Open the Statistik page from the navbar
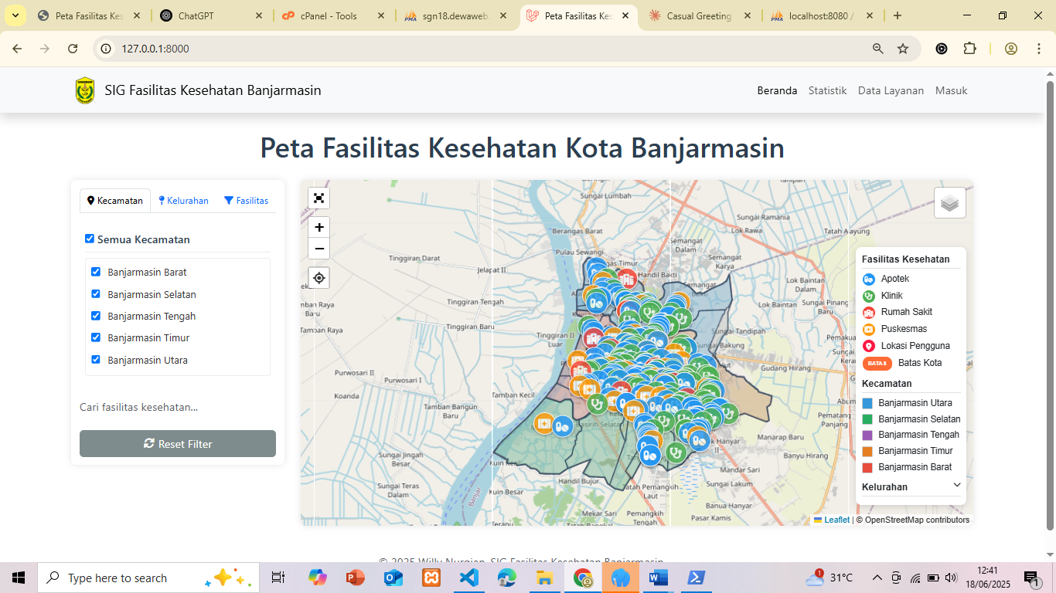The height and width of the screenshot is (593, 1056). (827, 90)
